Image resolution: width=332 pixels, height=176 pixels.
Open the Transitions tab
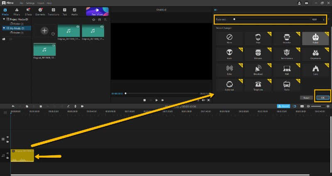[x=53, y=11]
